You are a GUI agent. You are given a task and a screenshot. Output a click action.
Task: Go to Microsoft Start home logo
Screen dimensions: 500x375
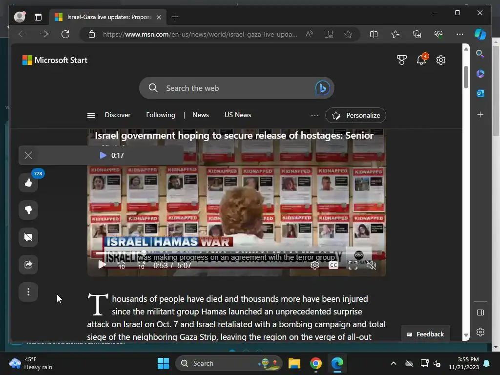55,60
